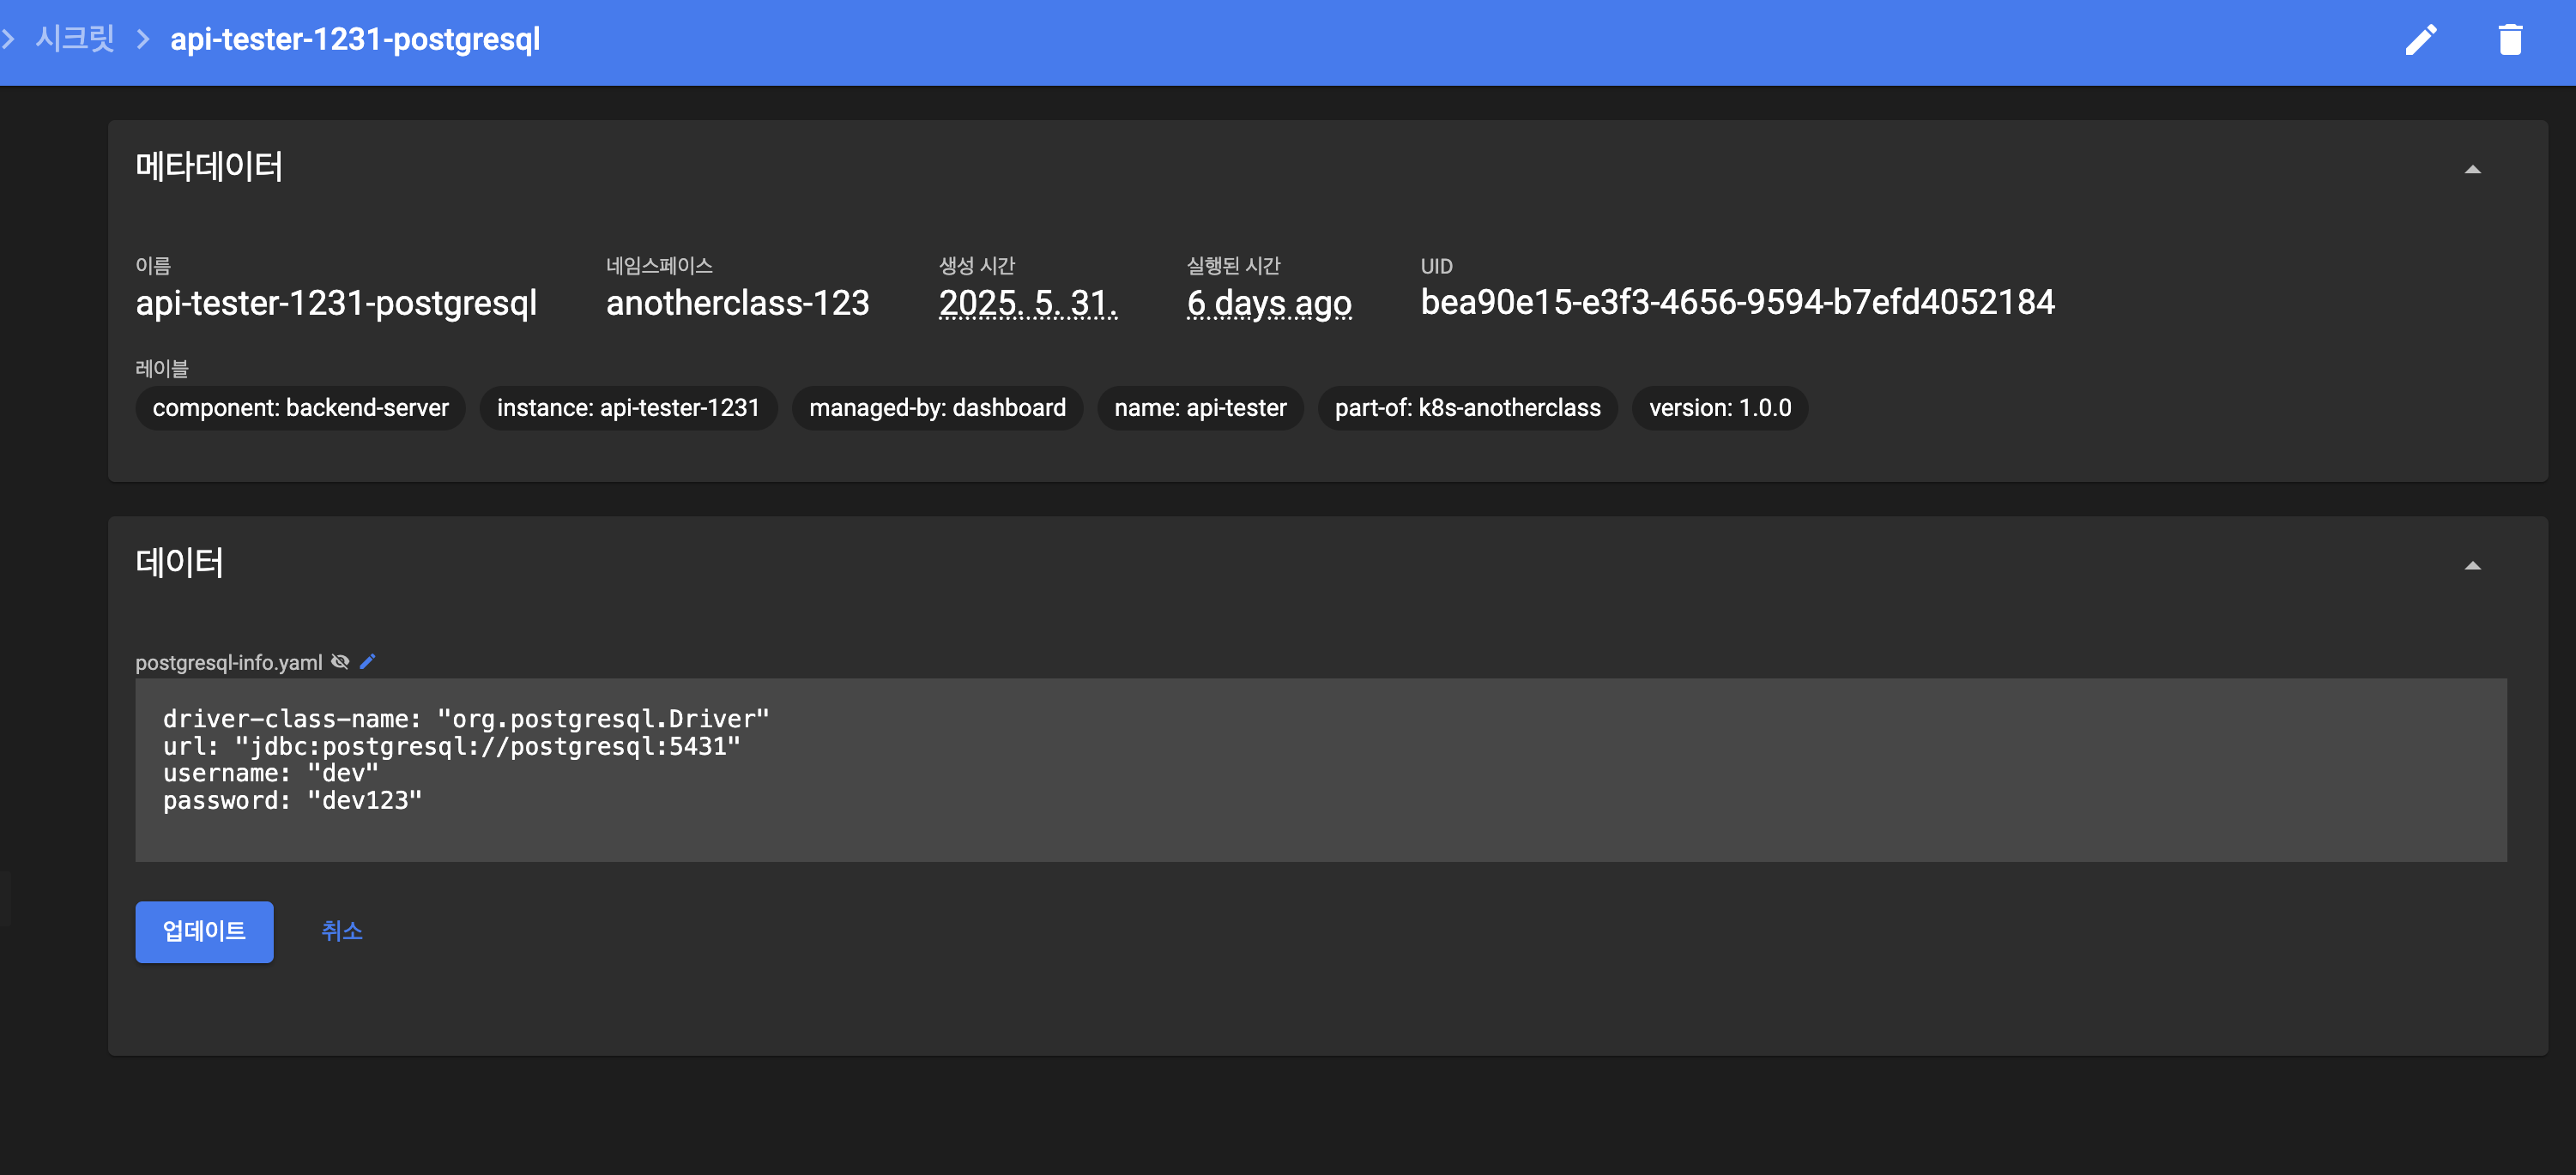The image size is (2576, 1175).
Task: Click the trash delete icon in header
Action: point(2510,40)
